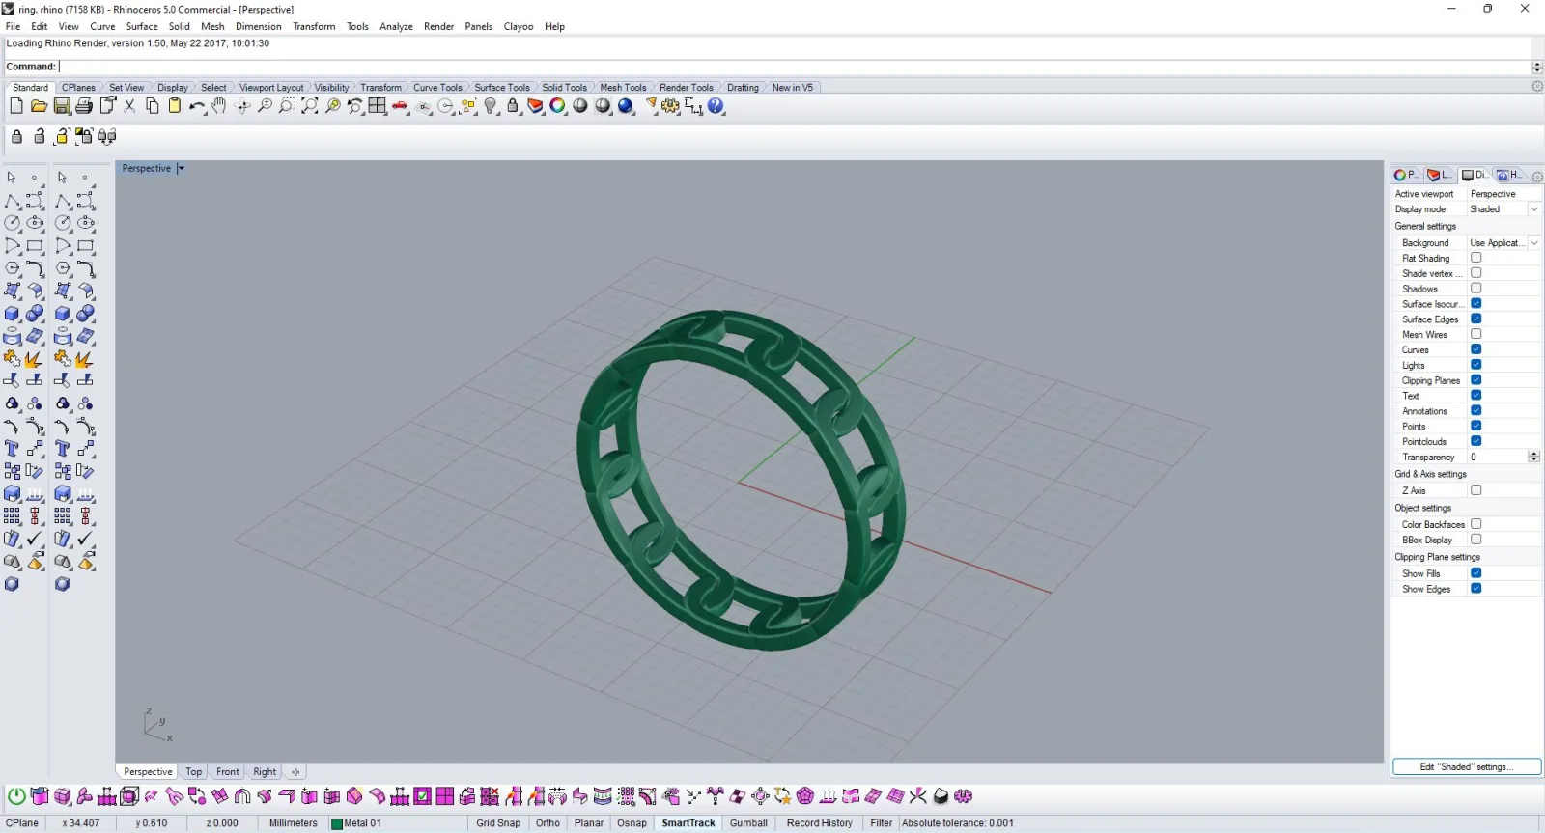Click the blue Help question mark icon
The width and height of the screenshot is (1545, 833).
point(716,106)
